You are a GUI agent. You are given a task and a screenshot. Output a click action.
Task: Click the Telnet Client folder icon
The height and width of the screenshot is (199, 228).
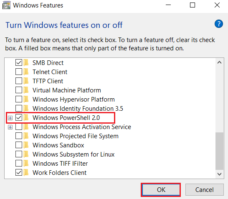(x=26, y=72)
